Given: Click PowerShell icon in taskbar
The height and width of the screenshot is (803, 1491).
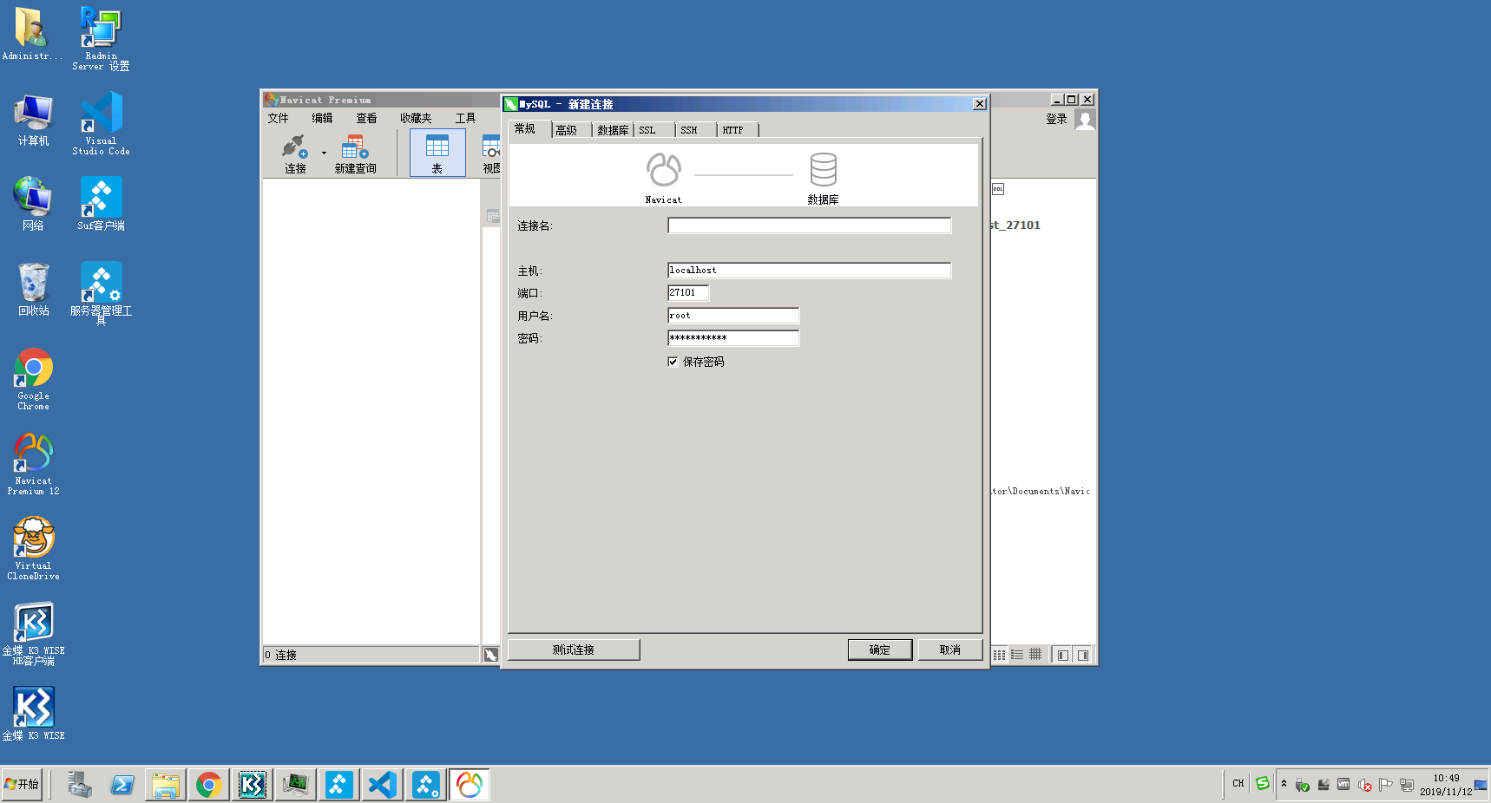Looking at the screenshot, I should click(122, 785).
